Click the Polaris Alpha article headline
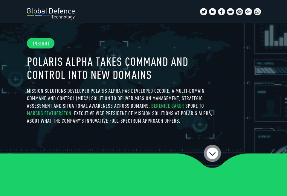 [x=108, y=68]
